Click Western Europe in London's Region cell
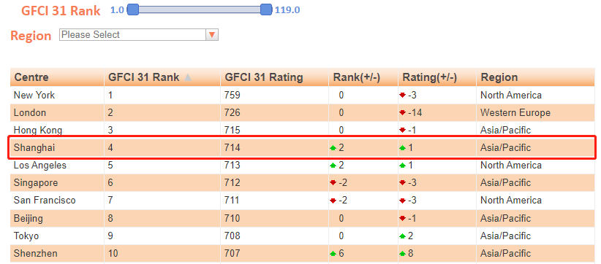The width and height of the screenshot is (601, 264). [x=515, y=113]
